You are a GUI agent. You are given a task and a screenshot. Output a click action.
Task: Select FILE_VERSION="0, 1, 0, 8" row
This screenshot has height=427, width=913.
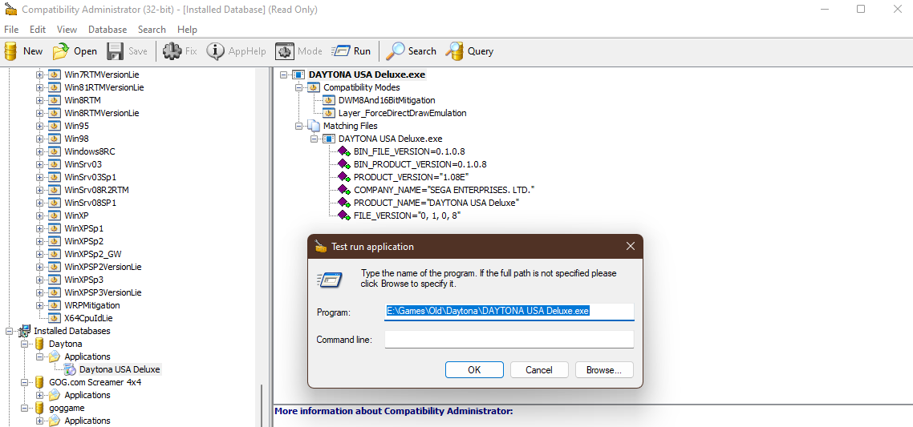click(408, 216)
